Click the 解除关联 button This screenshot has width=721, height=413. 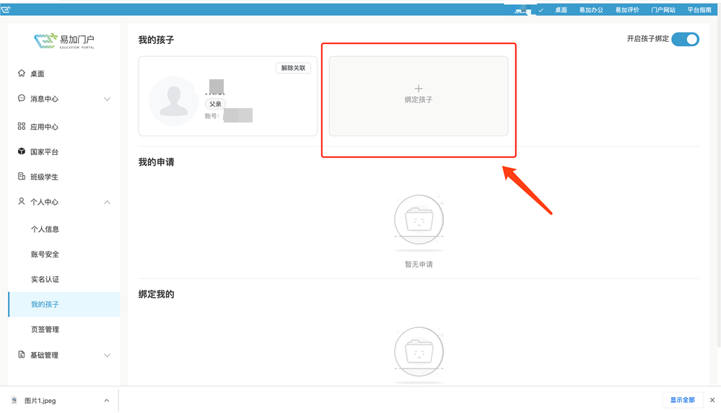click(x=293, y=68)
